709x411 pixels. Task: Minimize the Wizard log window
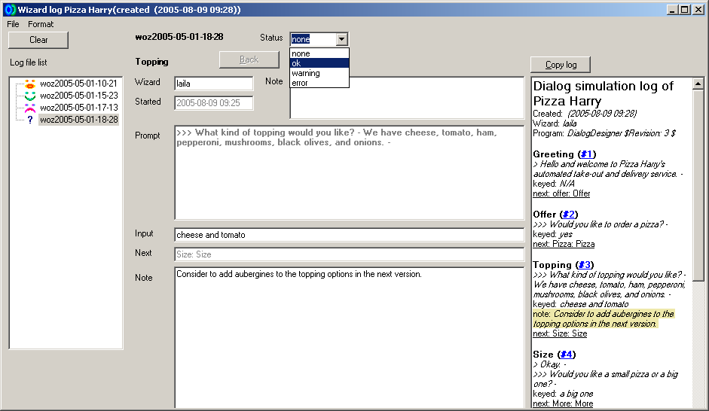click(x=672, y=10)
